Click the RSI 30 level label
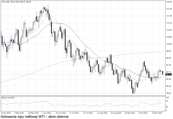Viewport: 173px width, 119px height. coord(167,107)
